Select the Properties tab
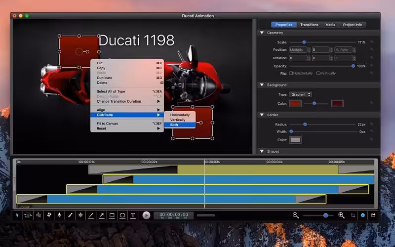The width and height of the screenshot is (395, 247). (284, 25)
